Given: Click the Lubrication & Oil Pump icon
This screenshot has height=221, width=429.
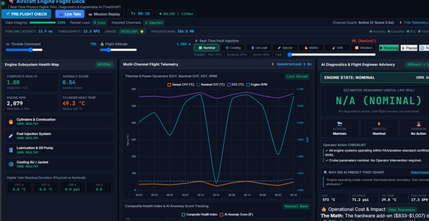Looking at the screenshot, I should point(11,150).
